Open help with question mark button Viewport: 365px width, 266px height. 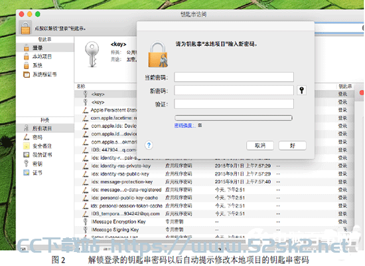(149, 145)
